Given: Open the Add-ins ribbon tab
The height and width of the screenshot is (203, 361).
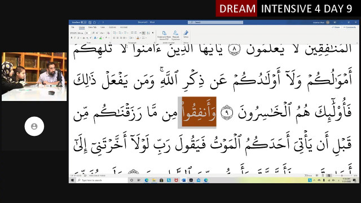Looking at the screenshot, I should 112,28.
